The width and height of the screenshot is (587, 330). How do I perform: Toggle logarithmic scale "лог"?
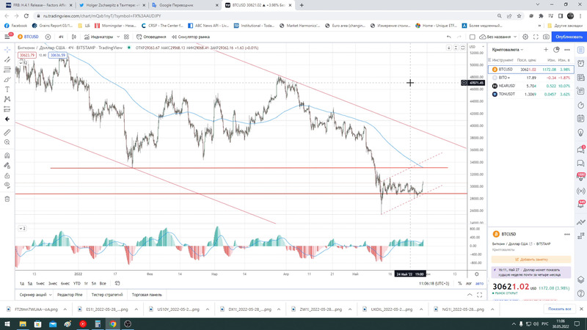tap(469, 283)
